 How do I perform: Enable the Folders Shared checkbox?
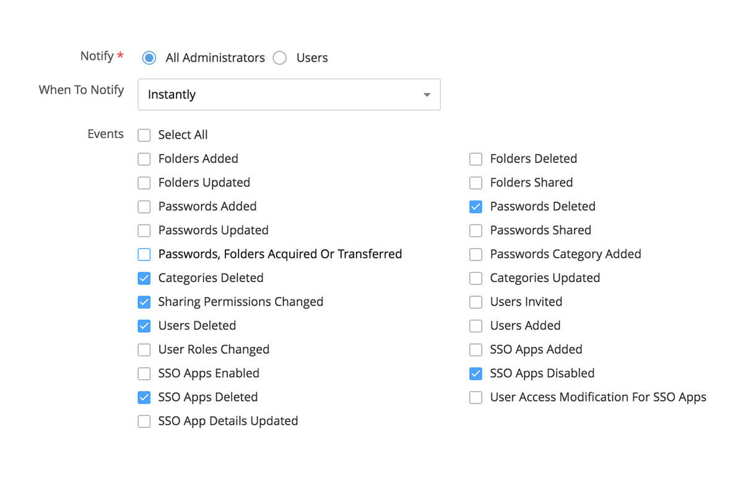(x=476, y=183)
